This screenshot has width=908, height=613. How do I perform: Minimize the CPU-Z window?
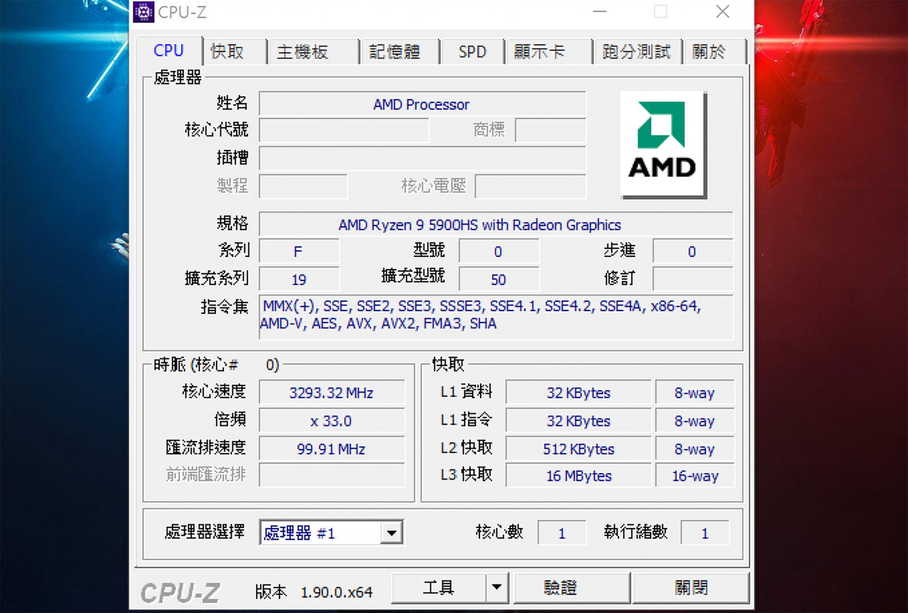click(599, 12)
